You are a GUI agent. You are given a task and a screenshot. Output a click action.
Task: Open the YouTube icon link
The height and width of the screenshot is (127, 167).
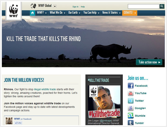click(x=131, y=93)
